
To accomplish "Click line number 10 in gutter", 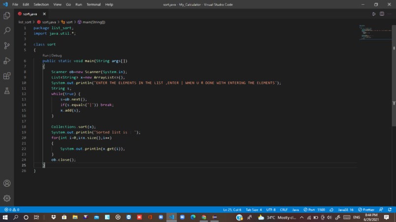I will (x=24, y=83).
